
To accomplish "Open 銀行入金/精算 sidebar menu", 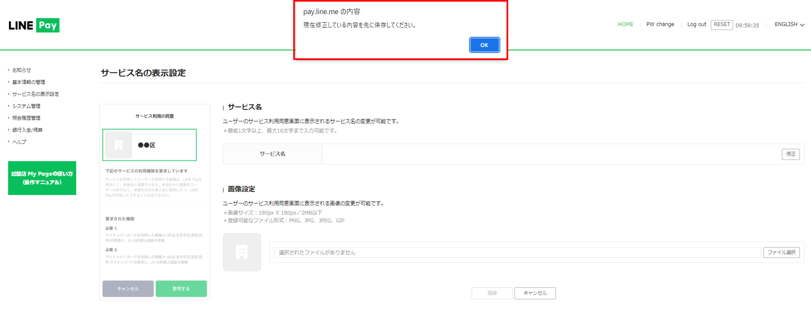I will pos(27,130).
